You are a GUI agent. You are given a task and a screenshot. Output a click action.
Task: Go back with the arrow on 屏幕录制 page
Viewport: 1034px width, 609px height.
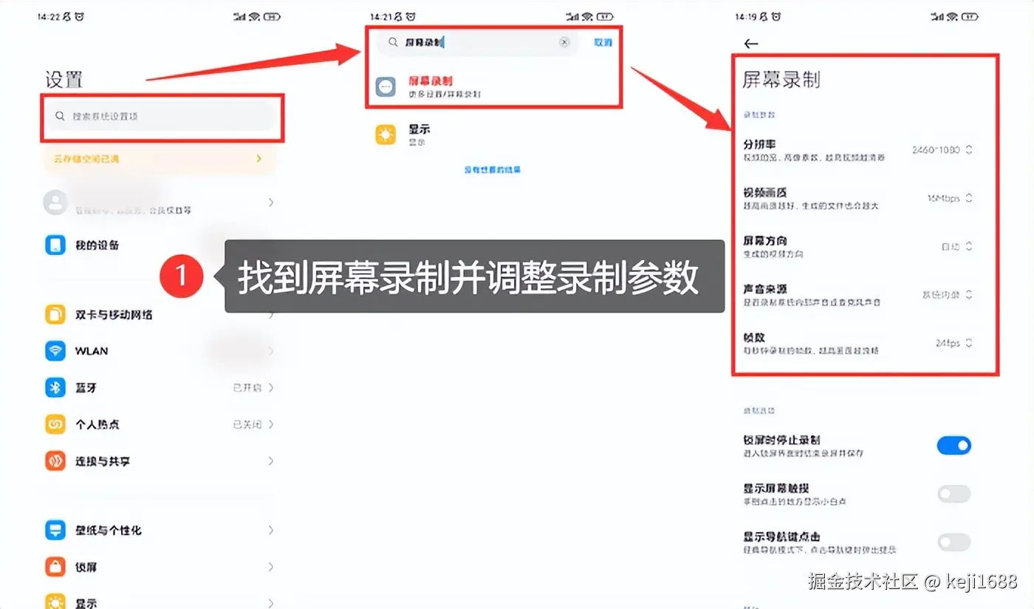pos(751,44)
